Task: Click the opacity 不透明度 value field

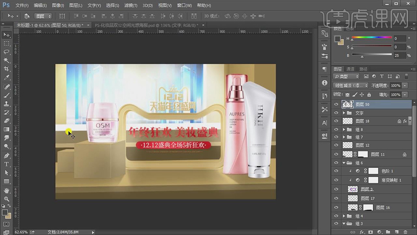Action: point(396,86)
